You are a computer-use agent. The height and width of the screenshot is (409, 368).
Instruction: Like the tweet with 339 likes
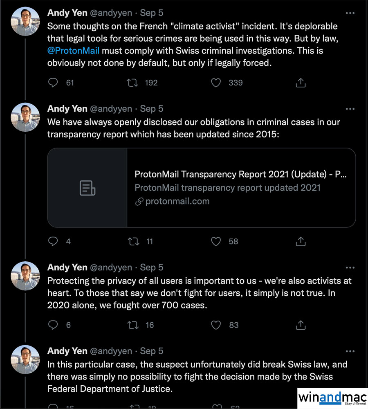point(216,83)
